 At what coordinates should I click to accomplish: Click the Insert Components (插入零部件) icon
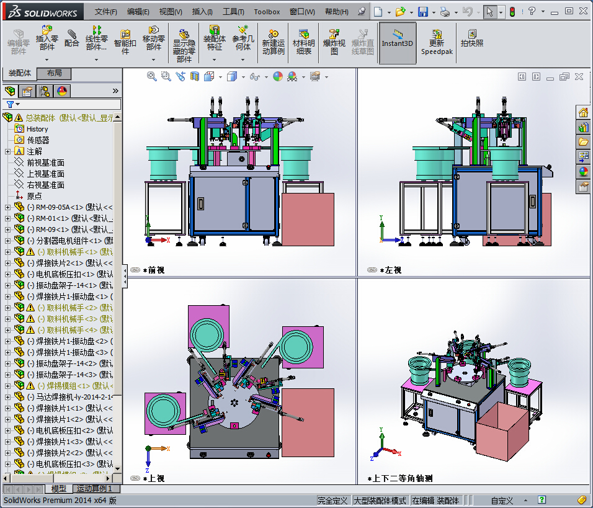(x=47, y=38)
